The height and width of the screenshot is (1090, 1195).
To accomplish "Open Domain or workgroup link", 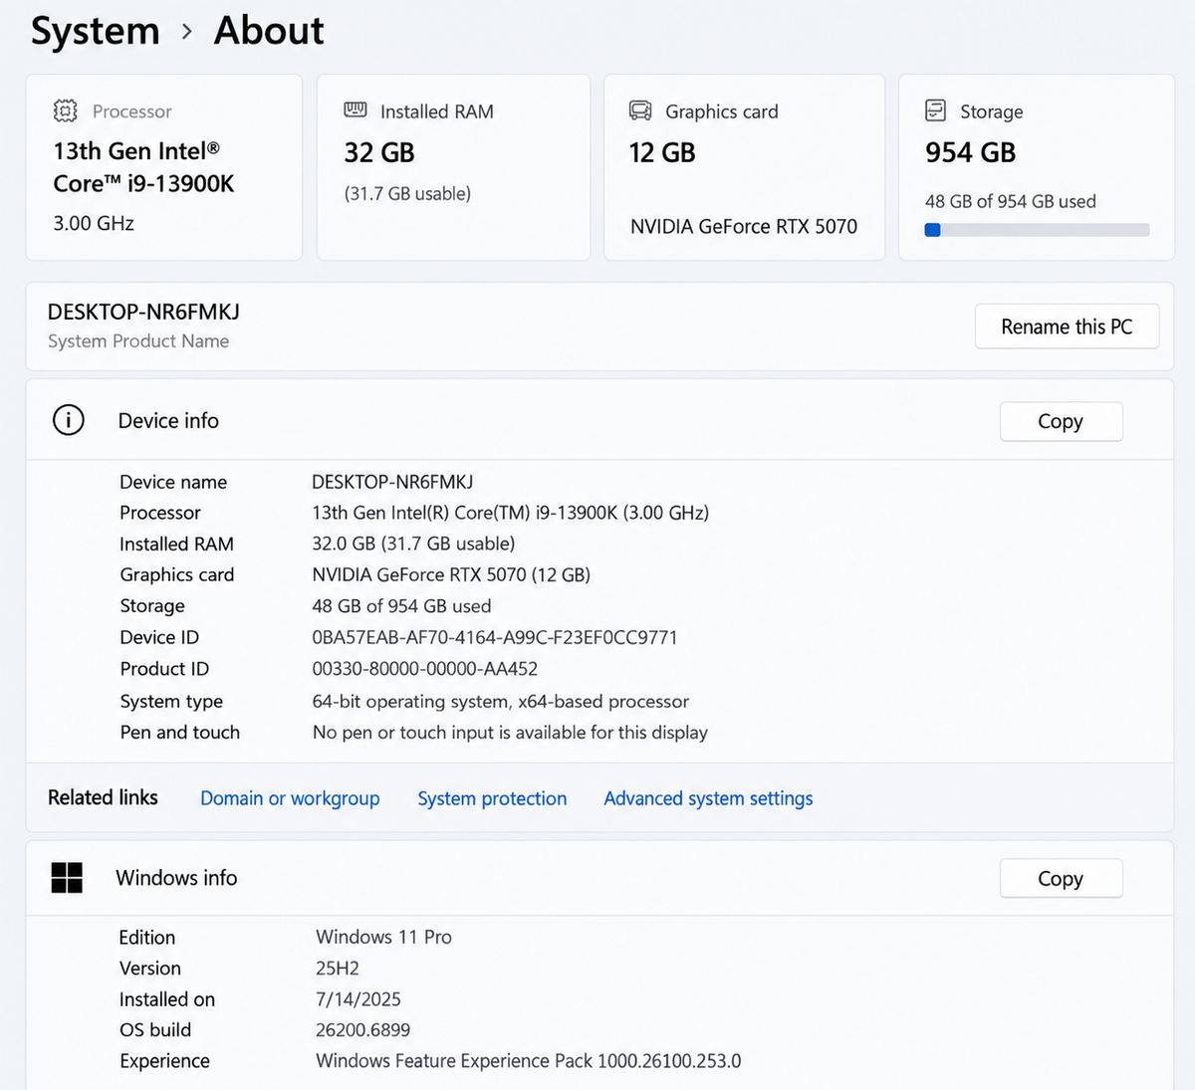I will tap(290, 798).
